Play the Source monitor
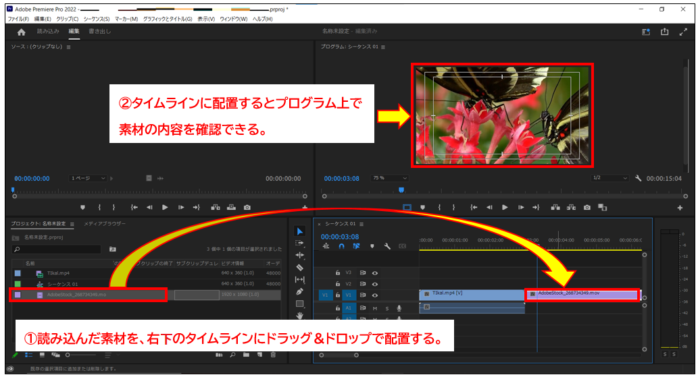Viewport: 698px width, 377px height. (x=165, y=207)
